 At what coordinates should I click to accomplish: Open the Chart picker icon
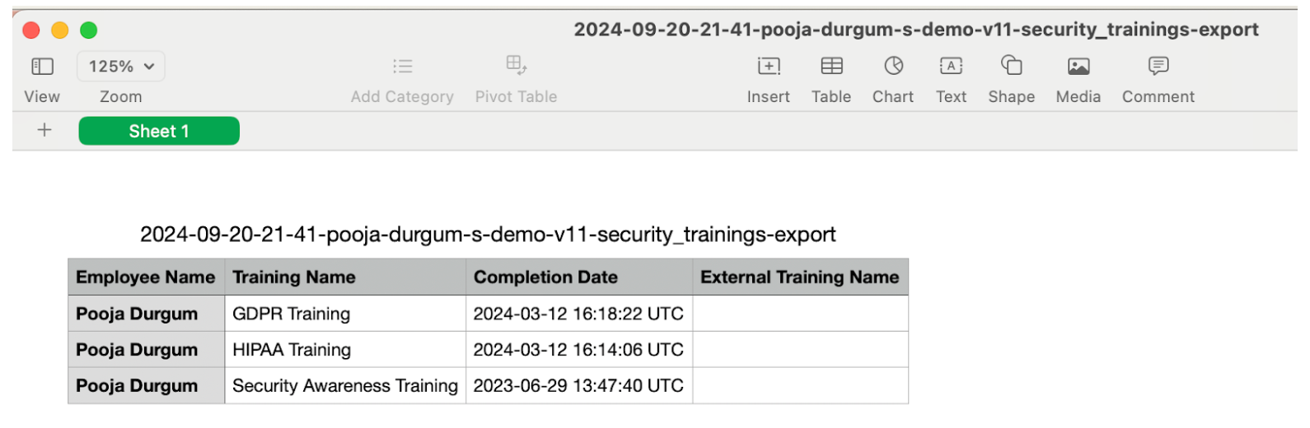tap(893, 66)
